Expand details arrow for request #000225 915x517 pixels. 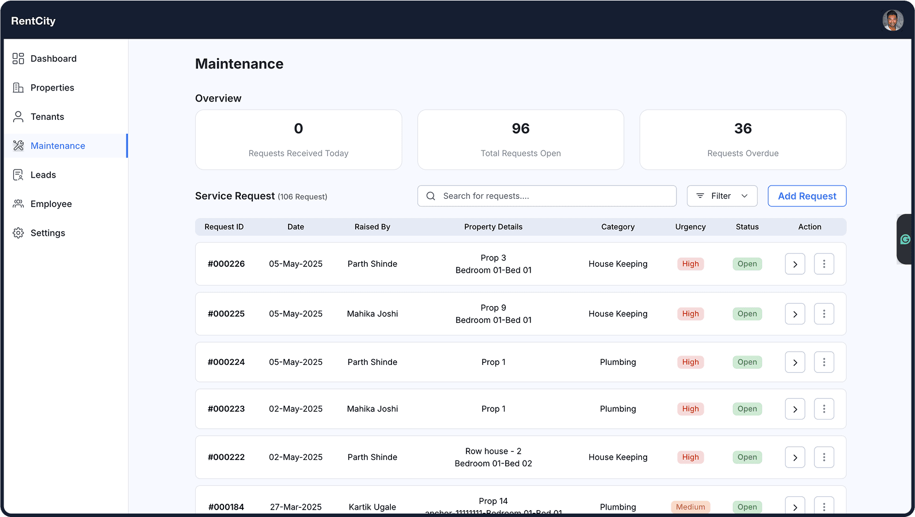pyautogui.click(x=795, y=314)
